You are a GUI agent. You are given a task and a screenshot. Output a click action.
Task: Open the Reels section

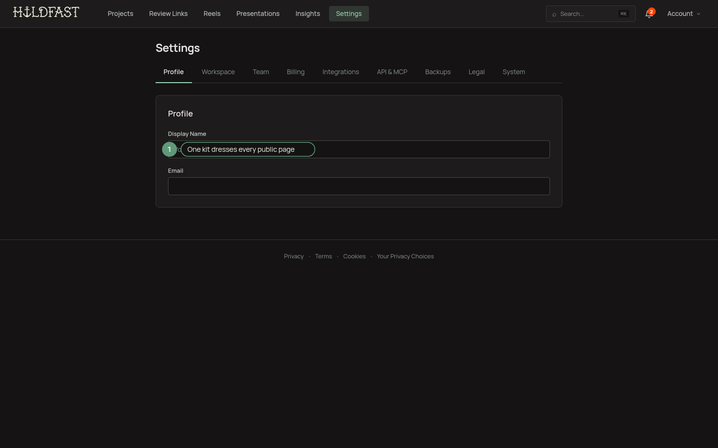212,14
